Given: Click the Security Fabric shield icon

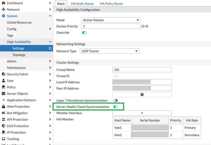Looking at the screenshot, I should (x=4, y=74).
